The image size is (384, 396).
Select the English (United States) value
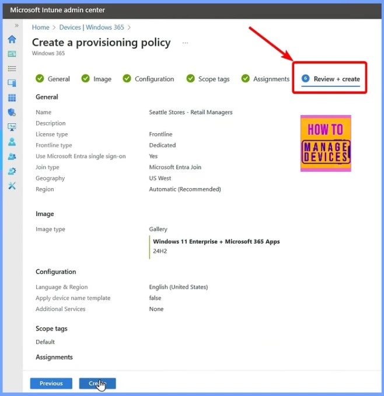179,287
